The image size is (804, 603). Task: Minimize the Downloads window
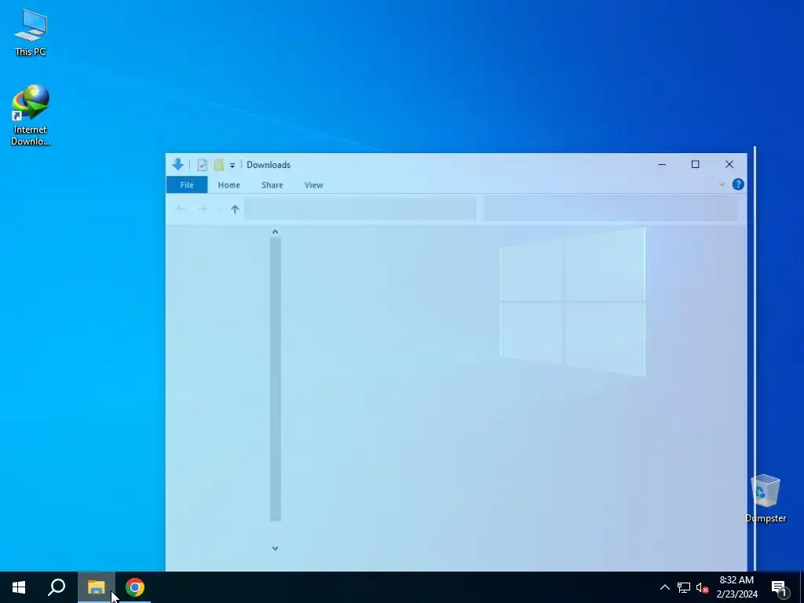point(662,164)
